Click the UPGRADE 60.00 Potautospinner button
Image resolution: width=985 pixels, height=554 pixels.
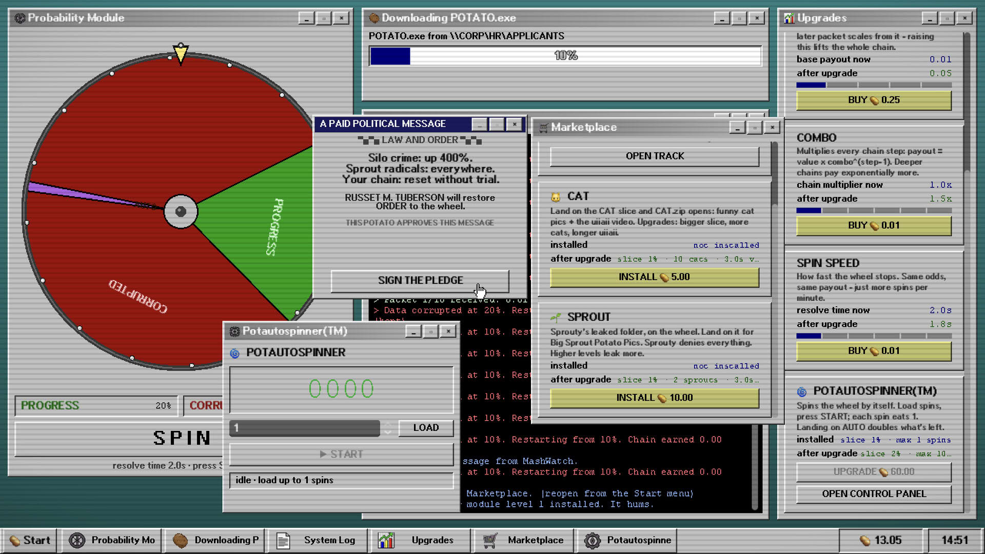coord(874,471)
